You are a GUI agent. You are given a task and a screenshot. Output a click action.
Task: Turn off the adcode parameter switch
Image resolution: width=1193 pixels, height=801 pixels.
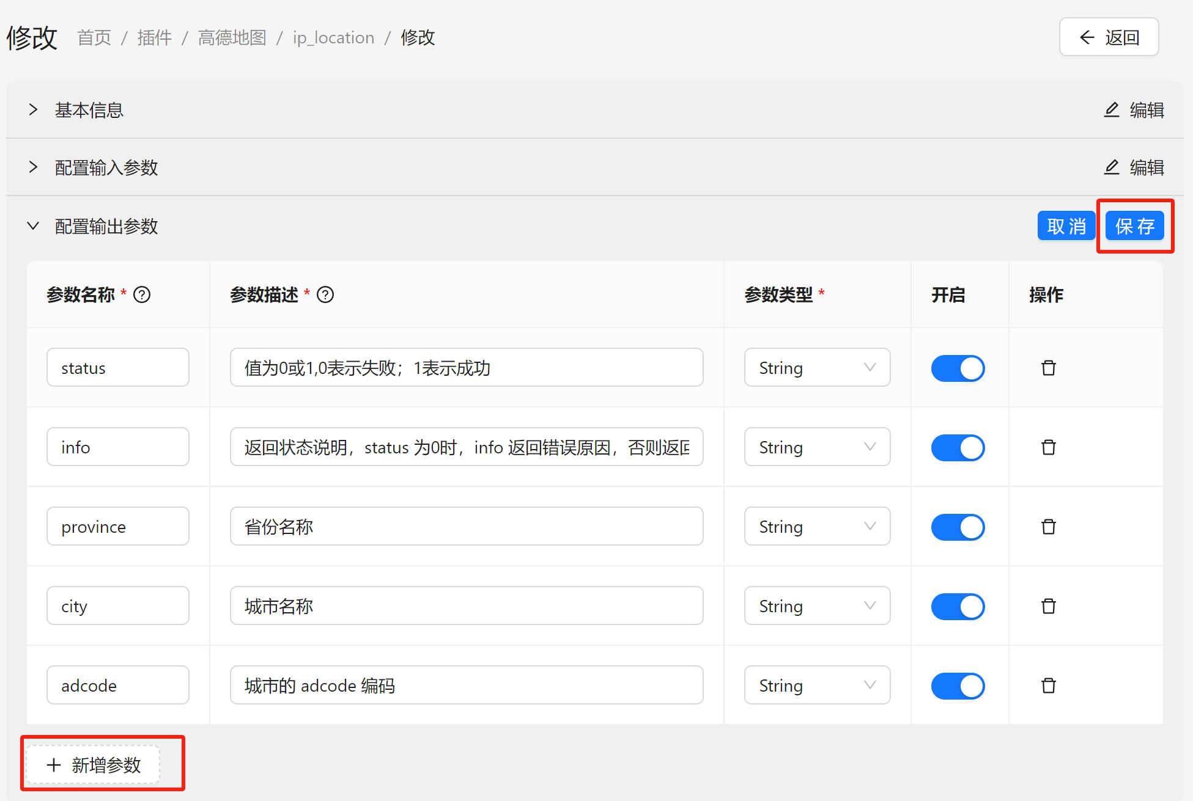click(958, 686)
